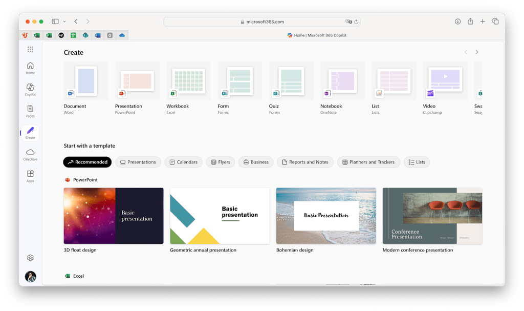Go back in Safari
The height and width of the screenshot is (311, 524).
click(76, 22)
